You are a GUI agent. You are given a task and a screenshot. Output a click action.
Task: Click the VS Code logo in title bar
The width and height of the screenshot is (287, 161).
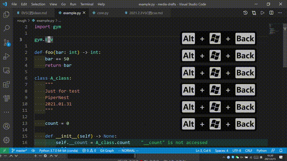pos(5,4)
